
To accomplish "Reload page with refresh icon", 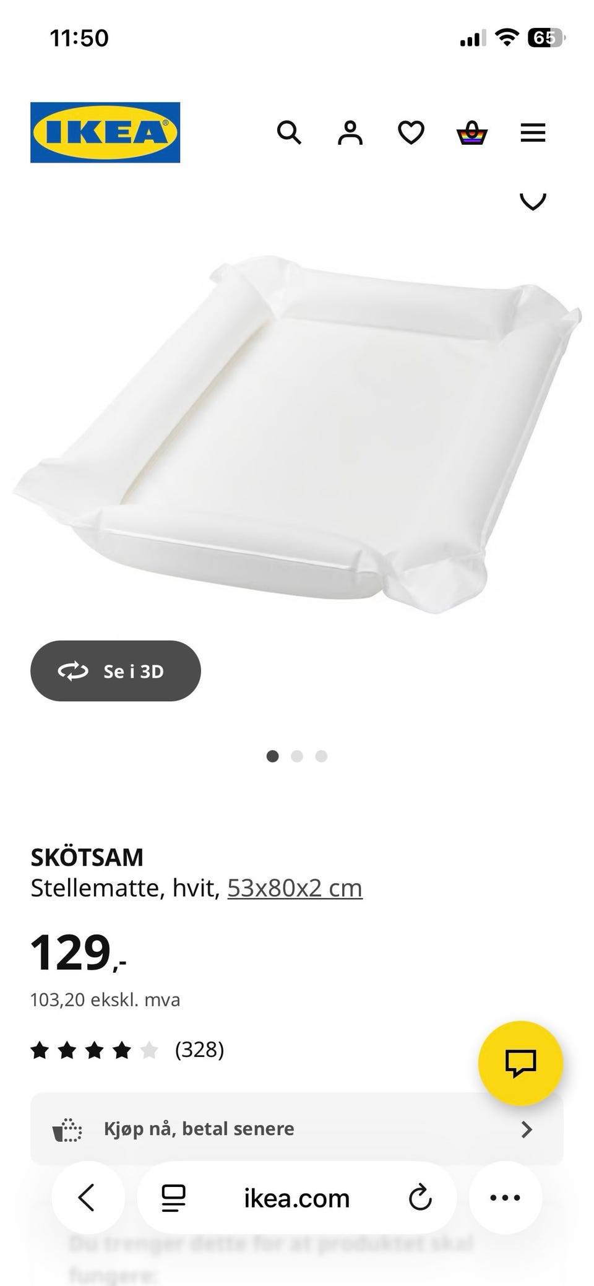I will [x=420, y=1198].
